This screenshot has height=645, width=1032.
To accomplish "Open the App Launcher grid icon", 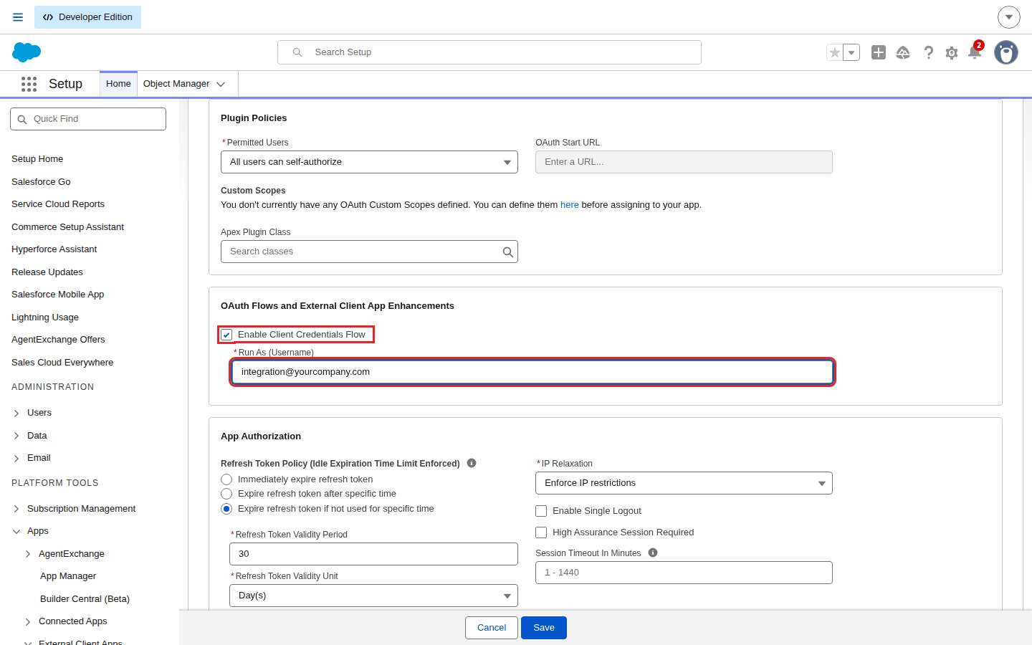I will [29, 84].
